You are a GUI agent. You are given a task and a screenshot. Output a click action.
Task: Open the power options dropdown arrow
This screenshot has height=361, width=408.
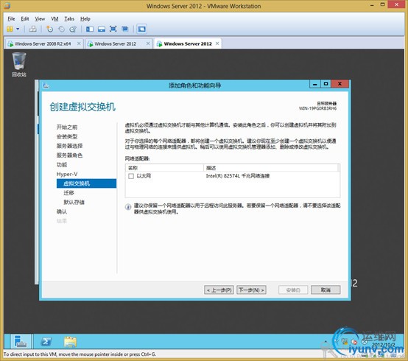coord(18,29)
